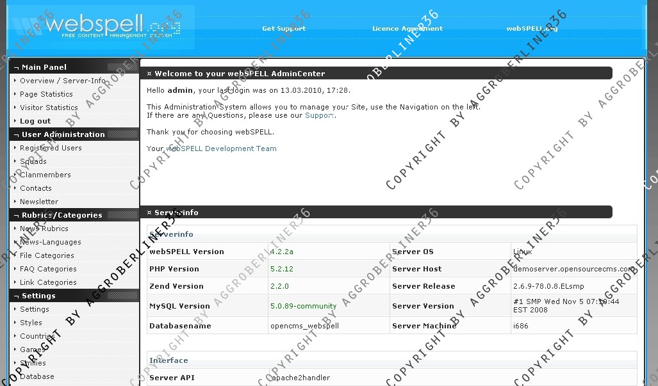The height and width of the screenshot is (386, 658).
Task: Follow the Support link in the welcome text
Action: tap(320, 115)
